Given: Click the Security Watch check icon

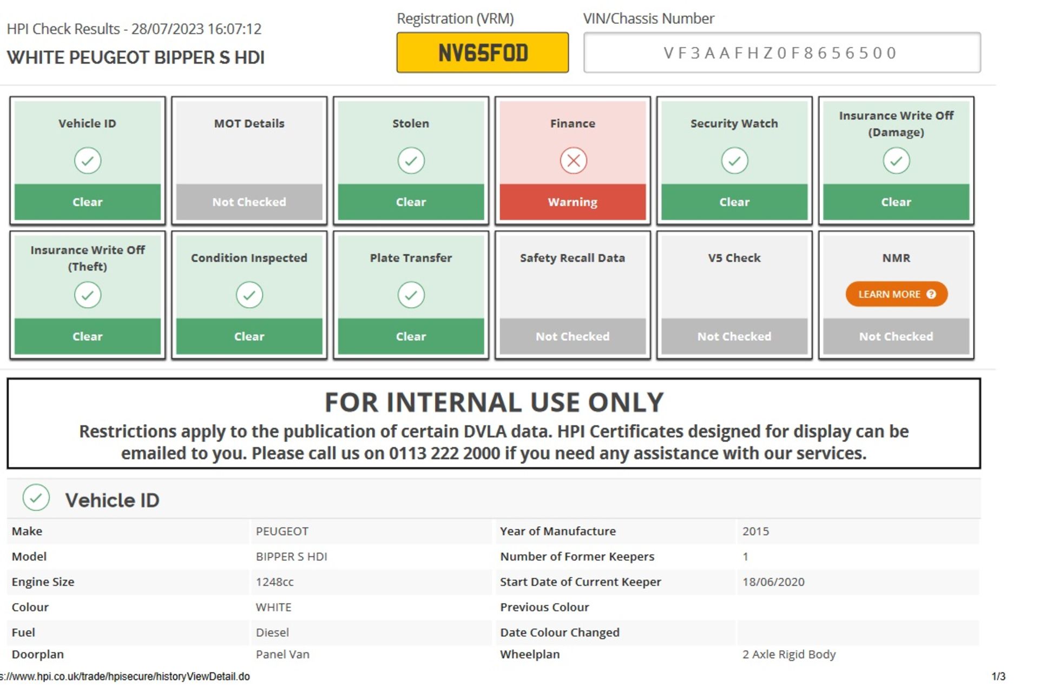Looking at the screenshot, I should point(734,161).
